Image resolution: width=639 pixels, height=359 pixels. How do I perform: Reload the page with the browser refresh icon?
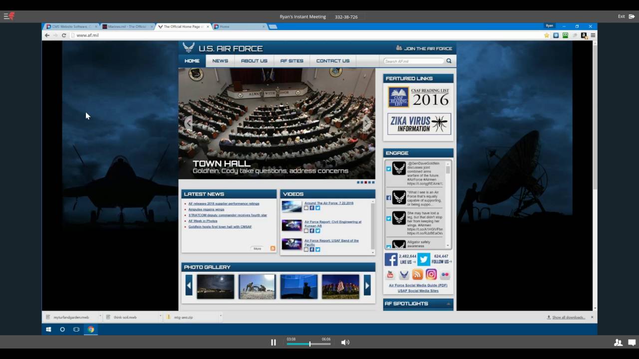[64, 35]
